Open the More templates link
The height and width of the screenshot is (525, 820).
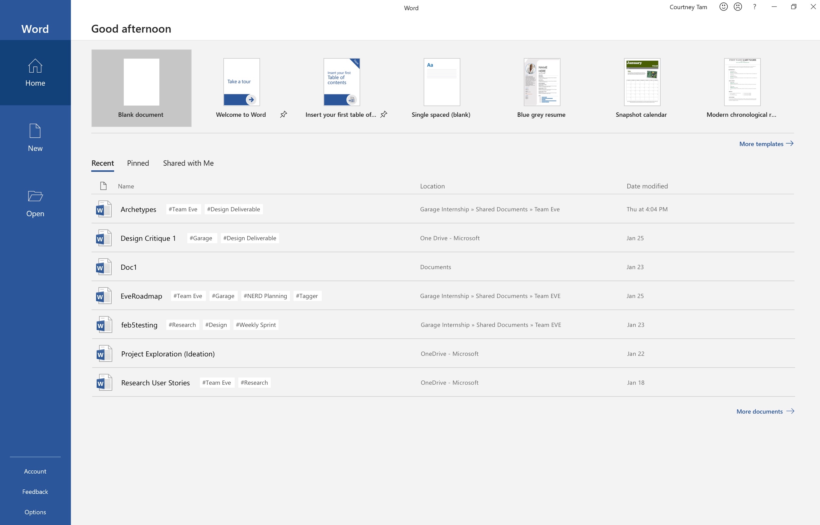[x=761, y=144]
